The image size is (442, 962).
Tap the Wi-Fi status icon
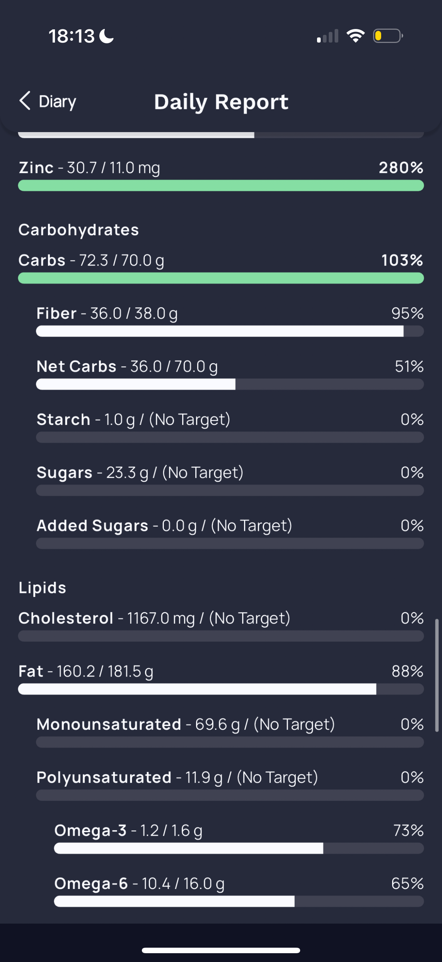click(x=356, y=36)
